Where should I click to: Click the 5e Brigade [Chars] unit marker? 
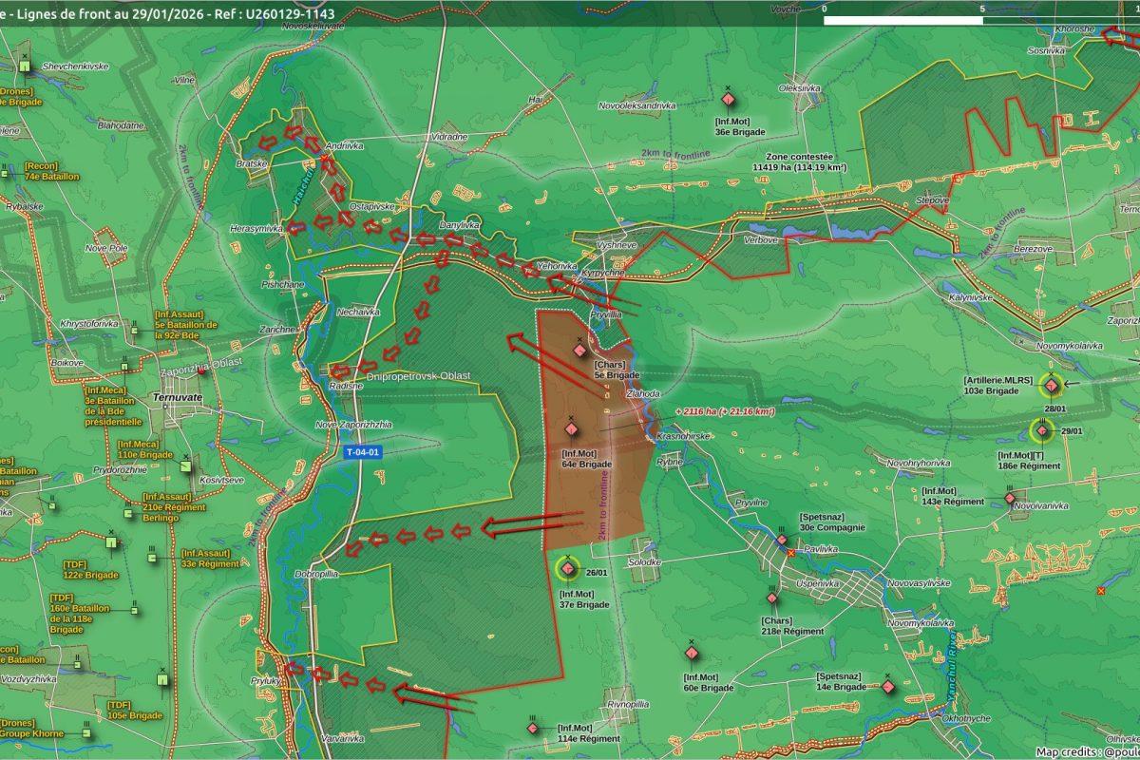pyautogui.click(x=579, y=351)
